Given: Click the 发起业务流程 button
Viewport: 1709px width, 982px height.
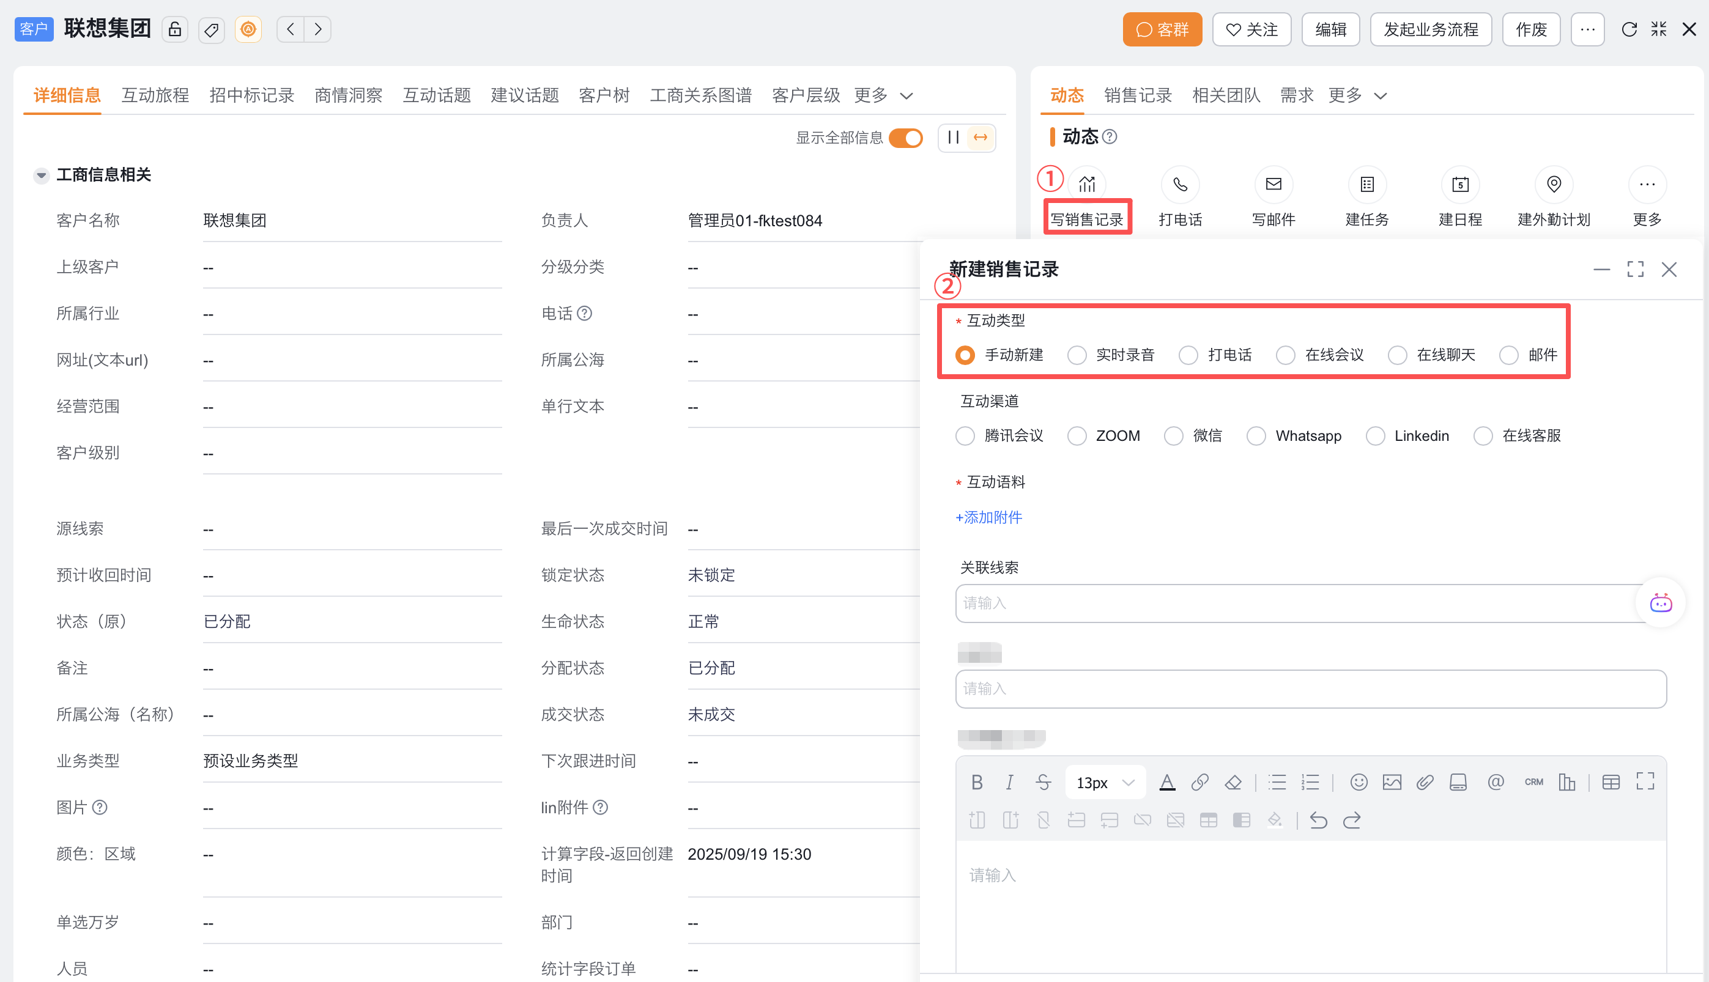Looking at the screenshot, I should tap(1430, 30).
